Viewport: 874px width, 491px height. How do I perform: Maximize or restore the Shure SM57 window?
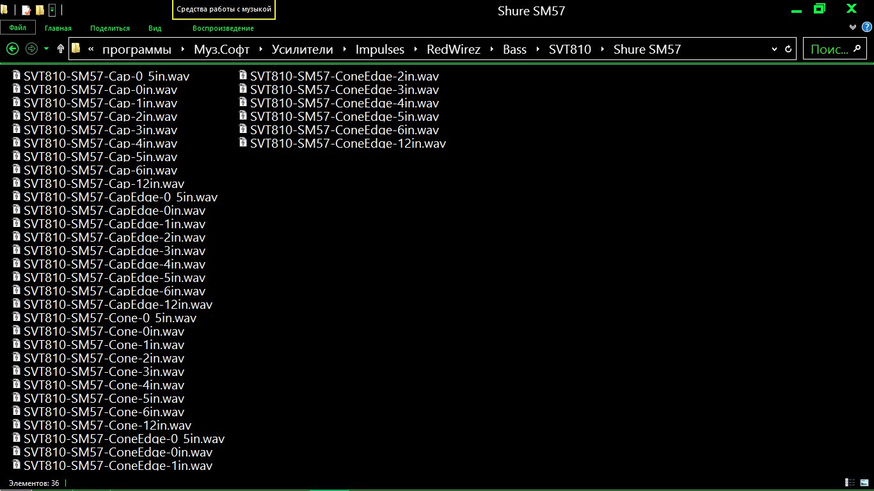coord(820,9)
